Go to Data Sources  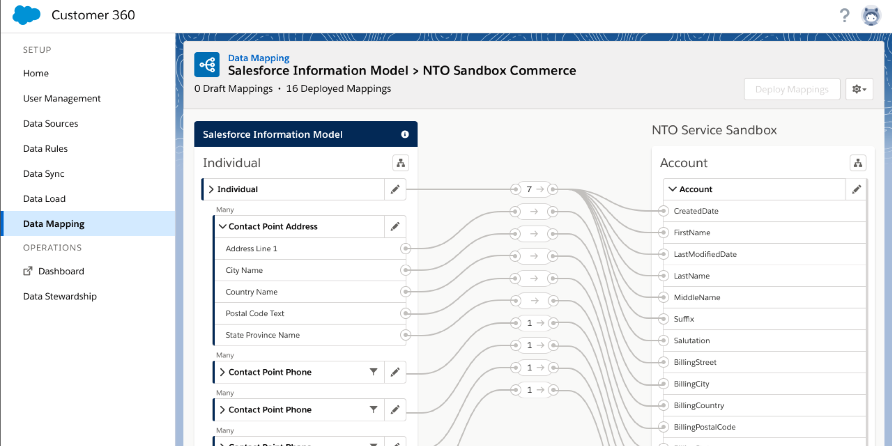(x=50, y=123)
